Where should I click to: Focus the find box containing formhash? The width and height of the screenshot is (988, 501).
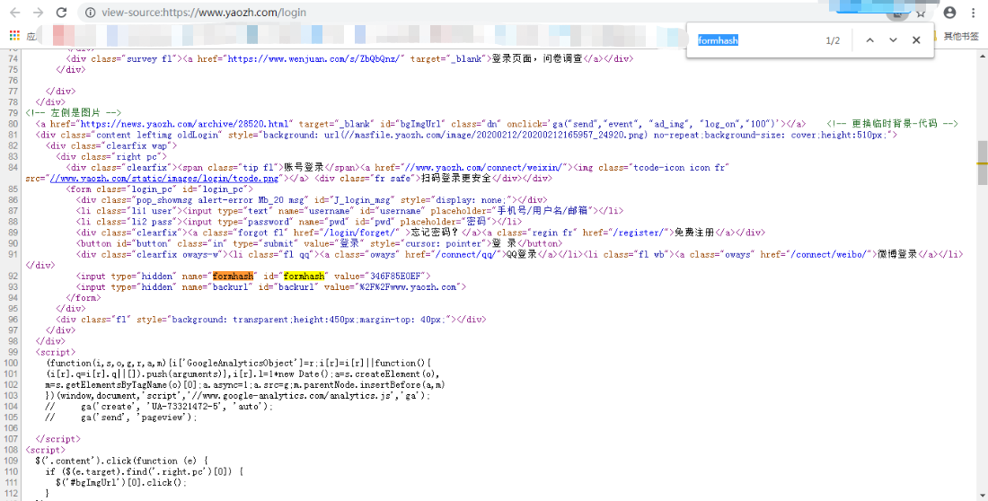[x=756, y=40]
